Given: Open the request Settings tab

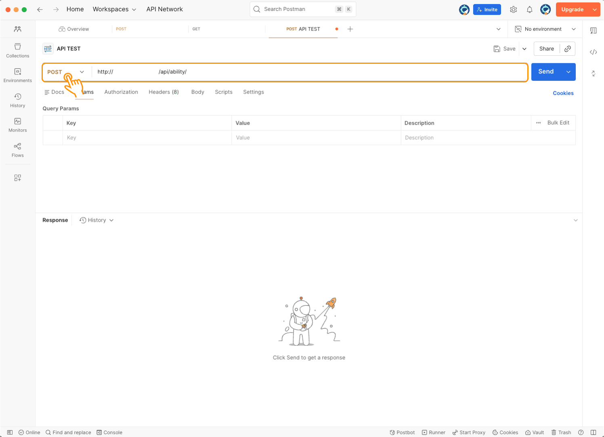Looking at the screenshot, I should point(254,92).
